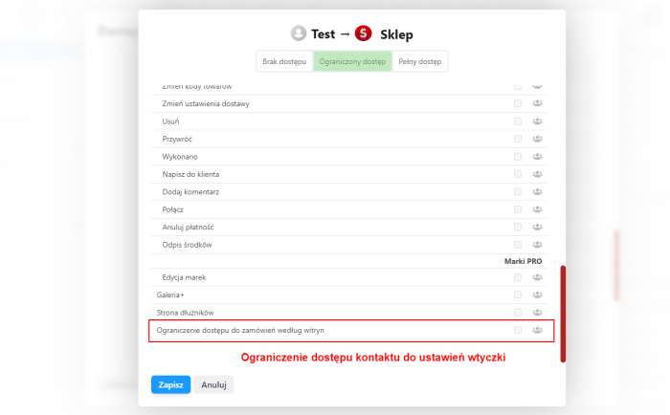Switch to Brak dostępu tab
This screenshot has width=670, height=415.
click(x=284, y=61)
